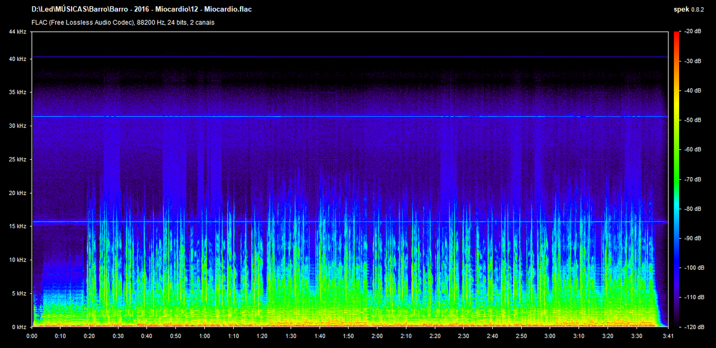Click the 35 kHz frequency label

[x=17, y=92]
